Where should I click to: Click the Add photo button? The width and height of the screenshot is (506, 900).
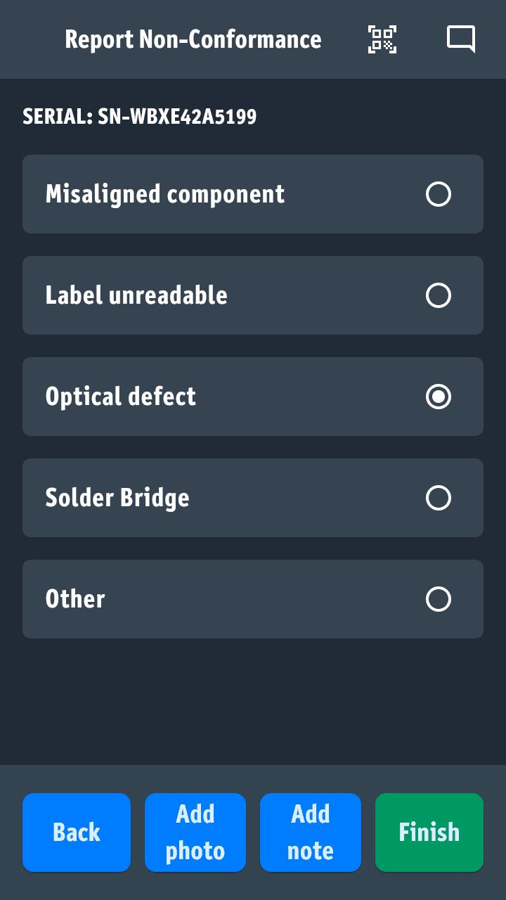195,832
